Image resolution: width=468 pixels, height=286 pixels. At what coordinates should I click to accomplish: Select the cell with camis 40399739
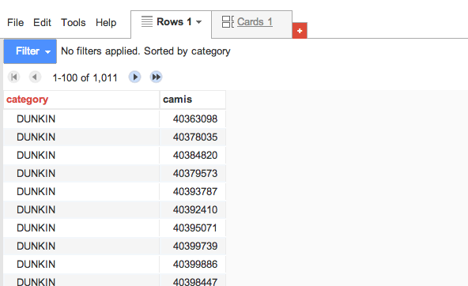tap(193, 246)
